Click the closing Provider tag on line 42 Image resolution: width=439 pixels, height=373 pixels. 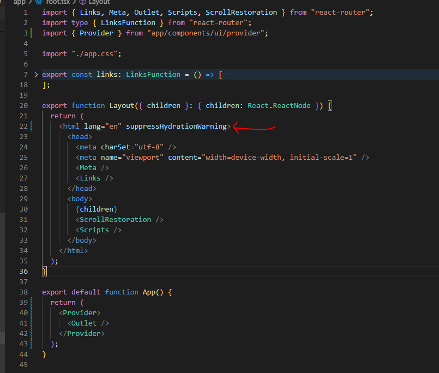pos(82,334)
